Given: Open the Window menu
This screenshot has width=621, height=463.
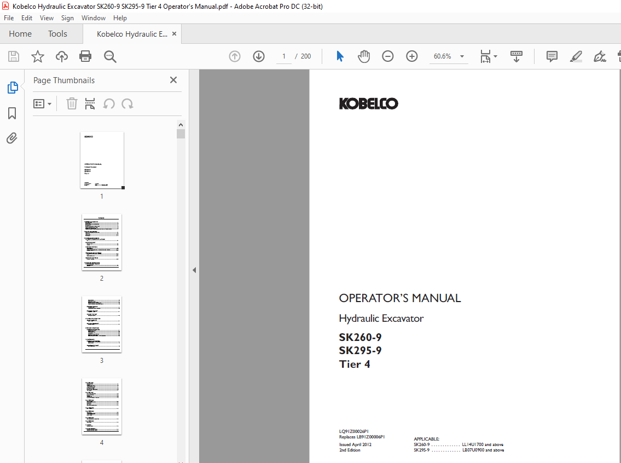Looking at the screenshot, I should (94, 18).
